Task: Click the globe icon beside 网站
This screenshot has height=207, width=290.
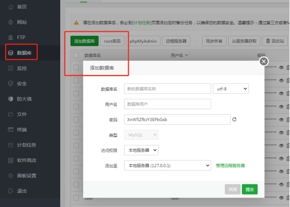Action: coord(10,22)
